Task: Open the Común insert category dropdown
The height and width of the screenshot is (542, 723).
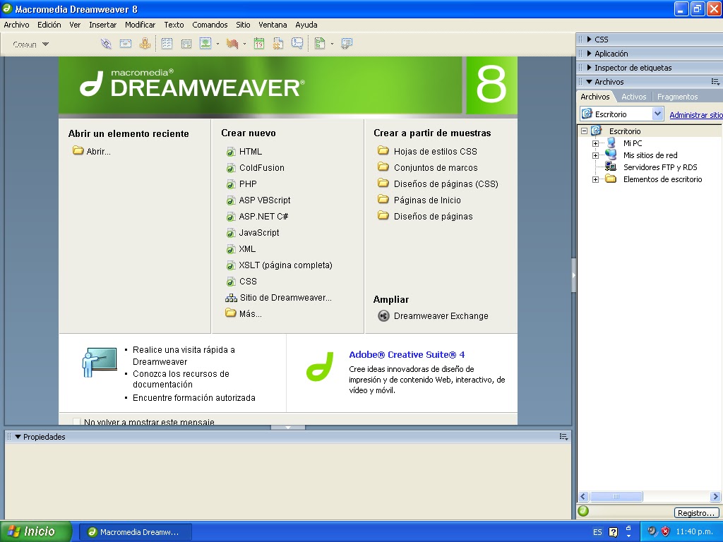Action: 30,44
